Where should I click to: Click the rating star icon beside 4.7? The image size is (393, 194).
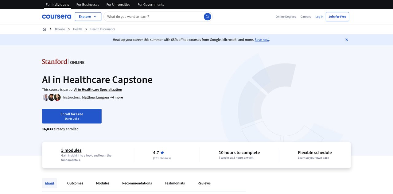tap(162, 153)
